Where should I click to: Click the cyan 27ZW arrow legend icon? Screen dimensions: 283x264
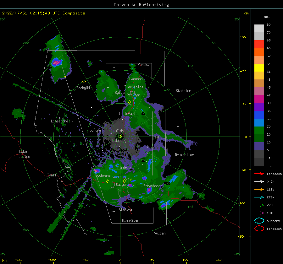click(259, 197)
